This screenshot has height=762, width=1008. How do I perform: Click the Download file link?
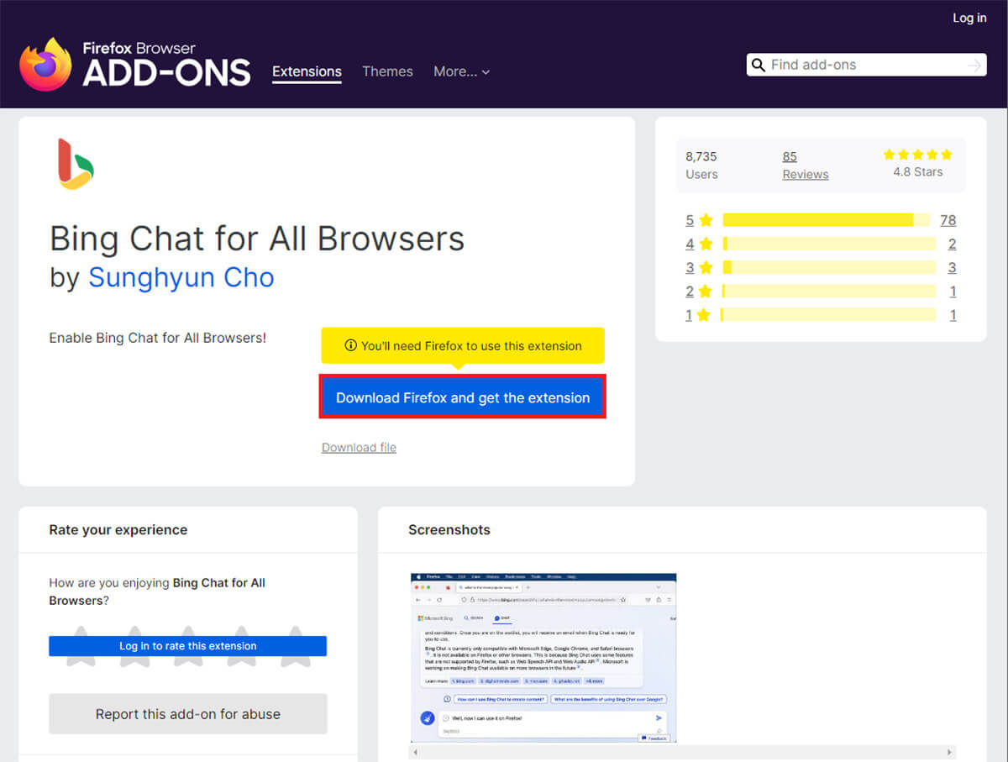[359, 447]
